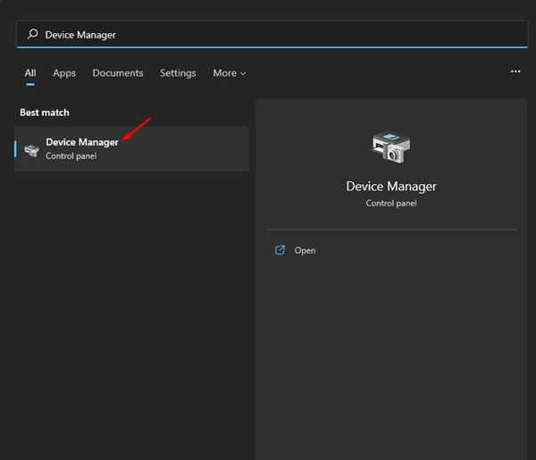Click Device Manager title in preview pane
The image size is (536, 460).
pyautogui.click(x=391, y=187)
